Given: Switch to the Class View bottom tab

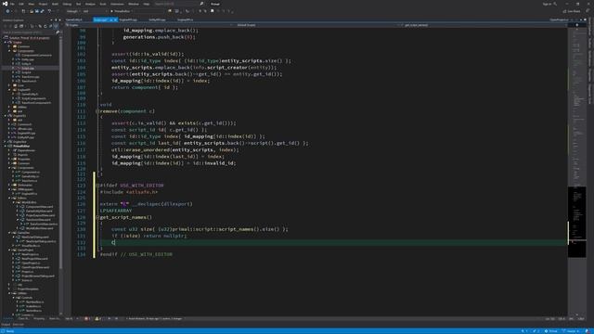Looking at the screenshot, I should click(x=23, y=319).
